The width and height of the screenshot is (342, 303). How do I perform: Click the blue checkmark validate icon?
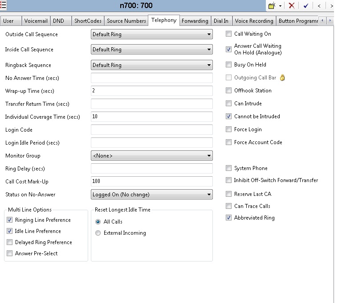tap(305, 6)
